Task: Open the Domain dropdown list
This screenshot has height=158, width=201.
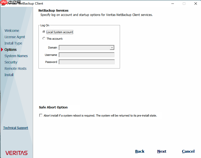Action: [112, 48]
